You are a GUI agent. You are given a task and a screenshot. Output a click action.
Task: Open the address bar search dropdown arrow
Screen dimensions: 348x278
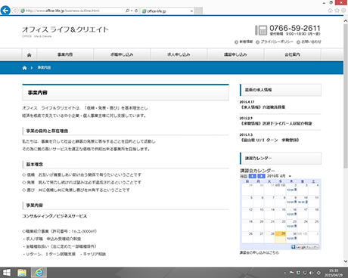(x=132, y=11)
